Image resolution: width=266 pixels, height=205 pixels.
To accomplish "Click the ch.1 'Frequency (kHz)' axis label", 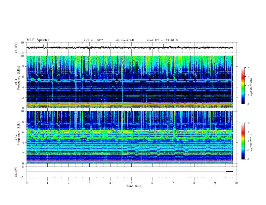I will tap(18, 78).
